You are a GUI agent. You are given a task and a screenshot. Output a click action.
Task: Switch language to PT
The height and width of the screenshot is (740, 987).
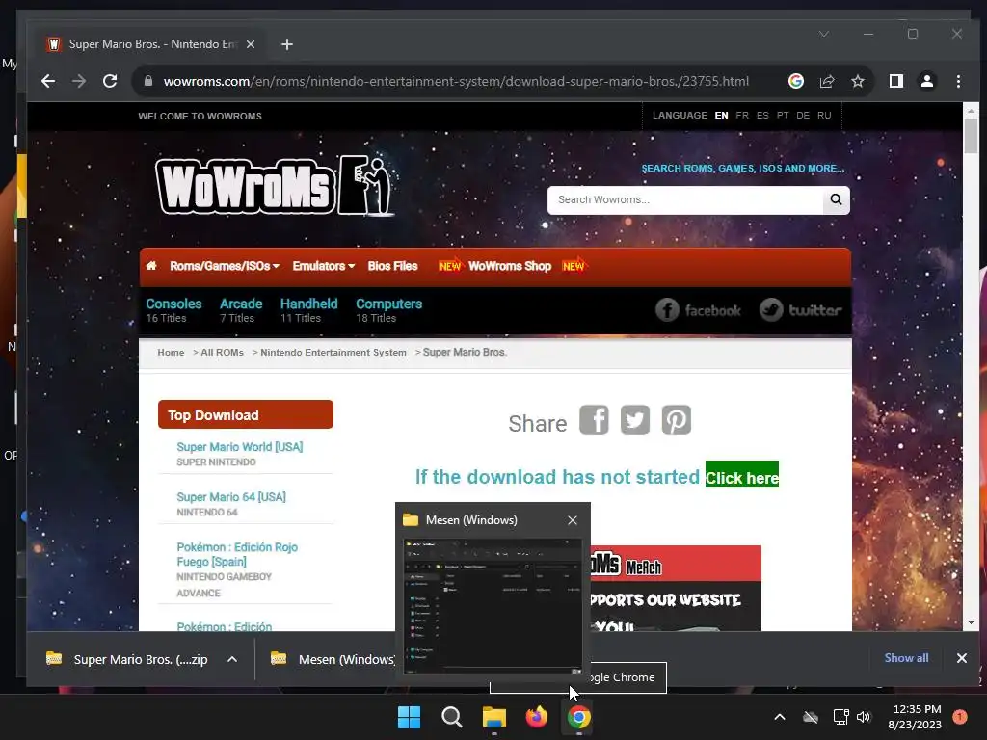[783, 116]
